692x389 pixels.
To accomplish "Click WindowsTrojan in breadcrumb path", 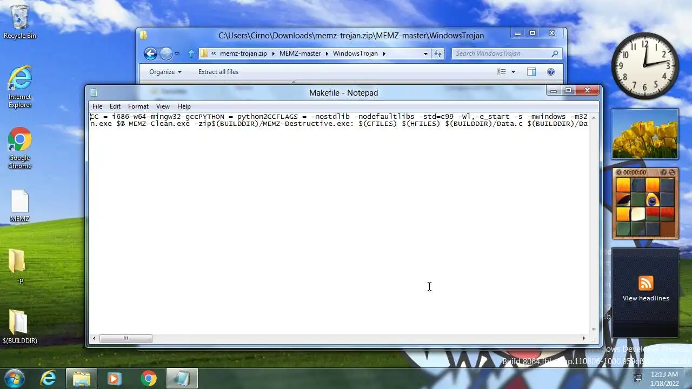I will (x=355, y=53).
